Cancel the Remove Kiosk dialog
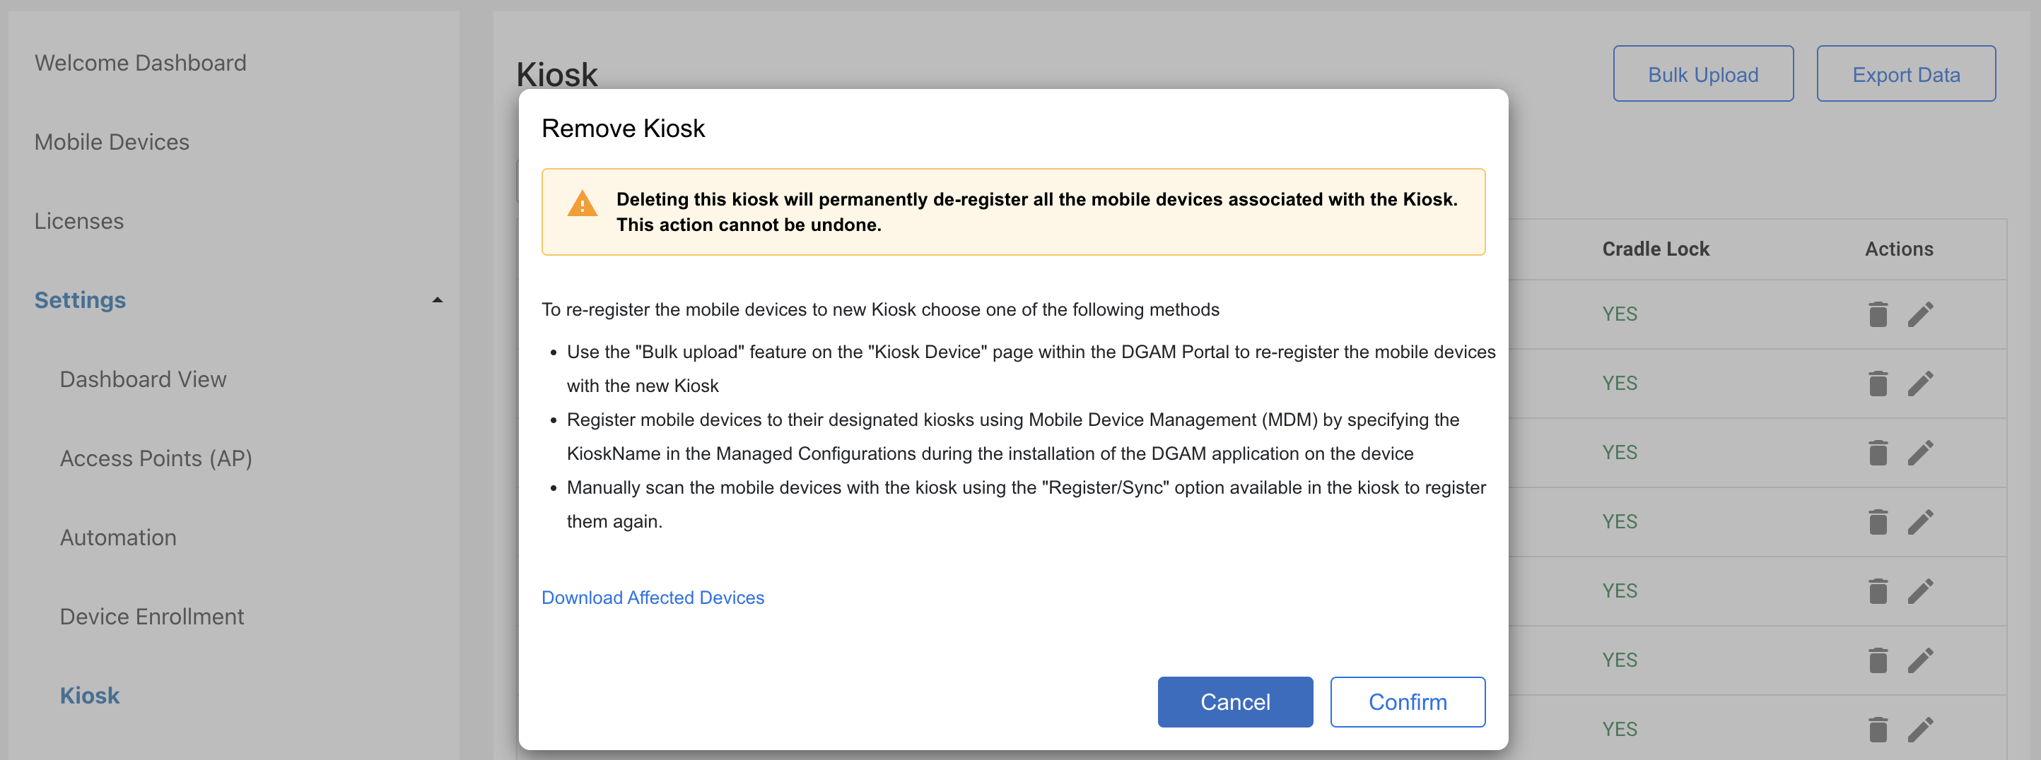This screenshot has width=2041, height=760. [x=1235, y=702]
